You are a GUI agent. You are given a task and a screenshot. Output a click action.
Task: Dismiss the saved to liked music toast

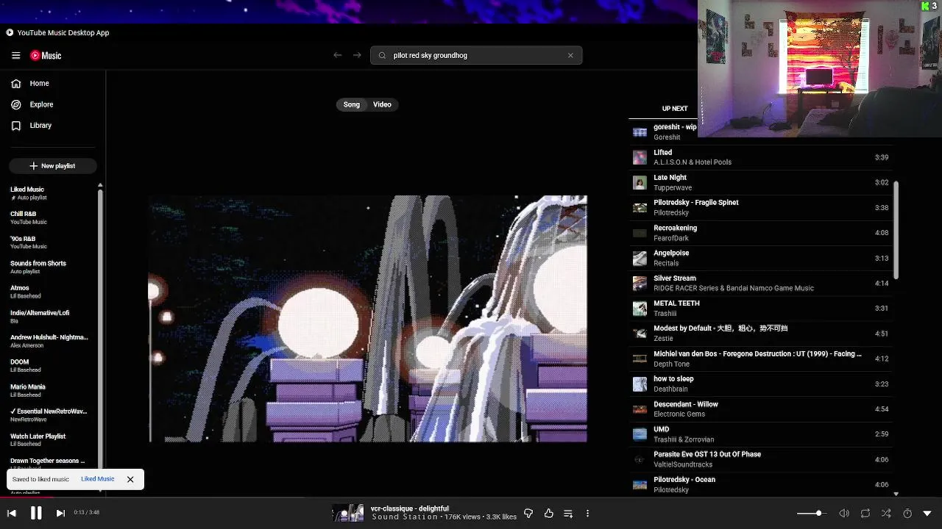130,479
